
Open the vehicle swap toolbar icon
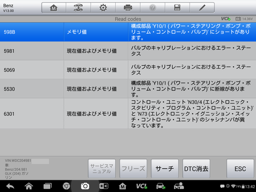coord(78,7)
